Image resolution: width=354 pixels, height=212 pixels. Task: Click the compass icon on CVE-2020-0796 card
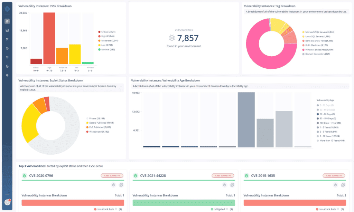coord(113,185)
